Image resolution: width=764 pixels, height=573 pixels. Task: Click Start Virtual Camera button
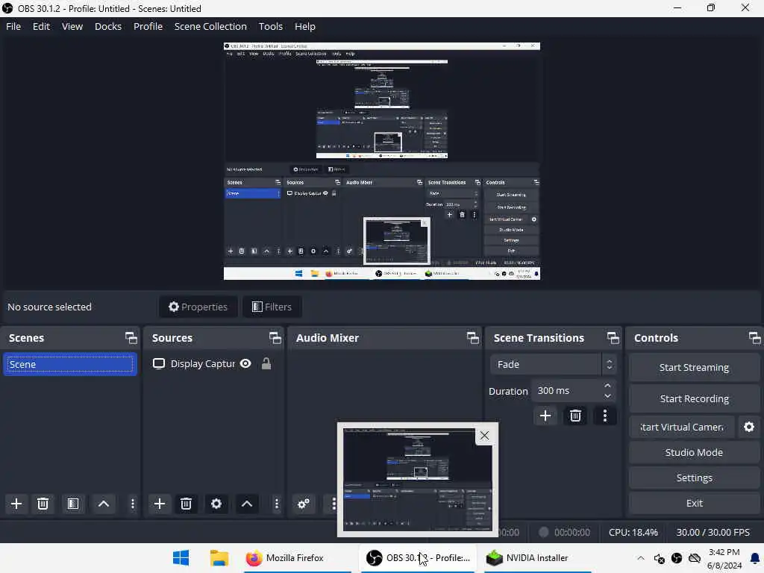coord(682,427)
